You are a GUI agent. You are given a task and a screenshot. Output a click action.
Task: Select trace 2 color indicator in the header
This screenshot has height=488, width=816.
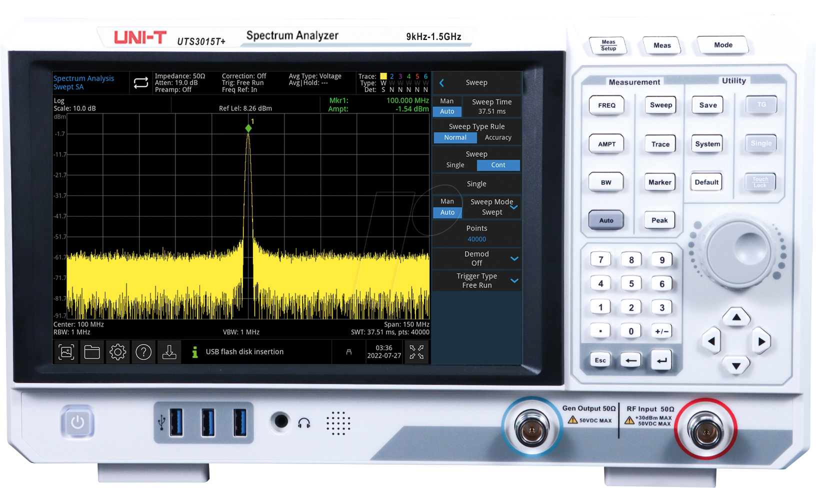[391, 76]
